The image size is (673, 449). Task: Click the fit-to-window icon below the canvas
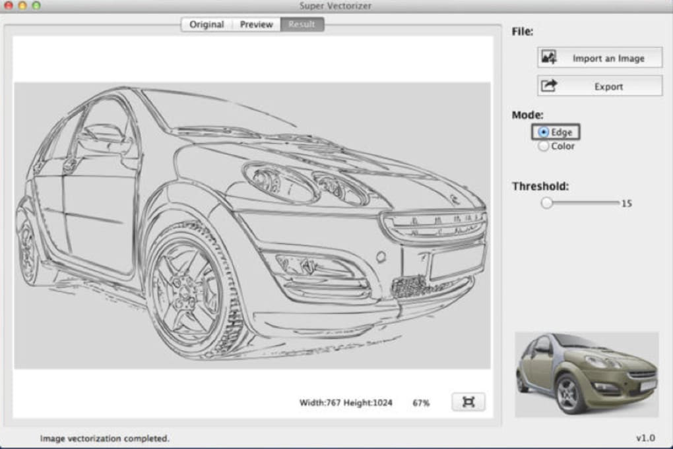468,402
